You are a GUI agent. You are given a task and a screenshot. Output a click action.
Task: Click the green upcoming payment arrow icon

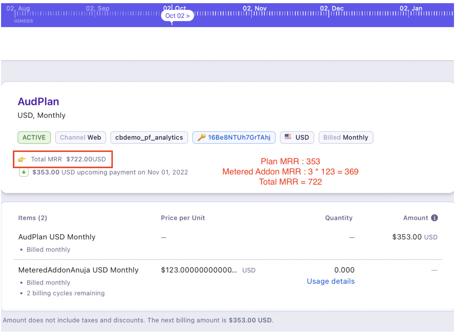click(24, 172)
